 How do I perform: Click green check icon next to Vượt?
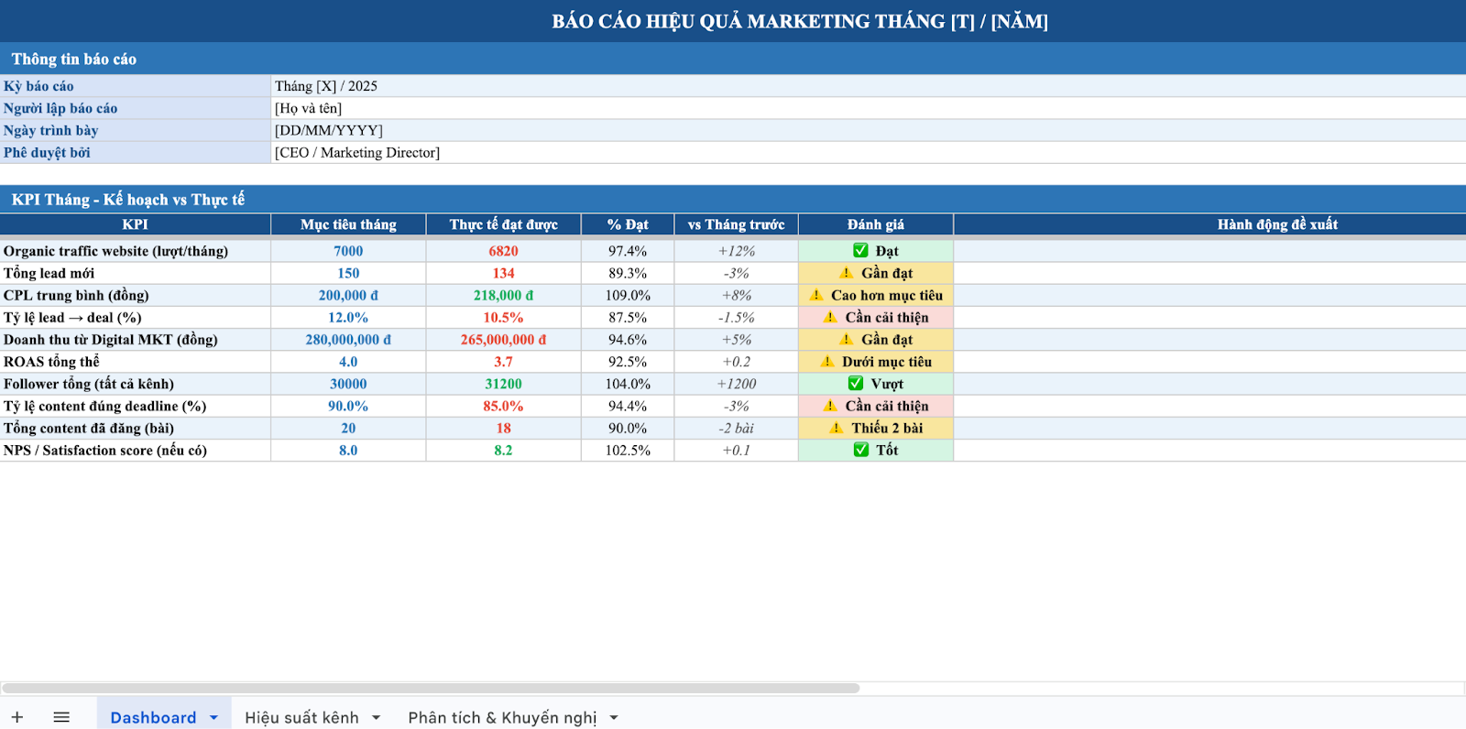[x=856, y=384]
